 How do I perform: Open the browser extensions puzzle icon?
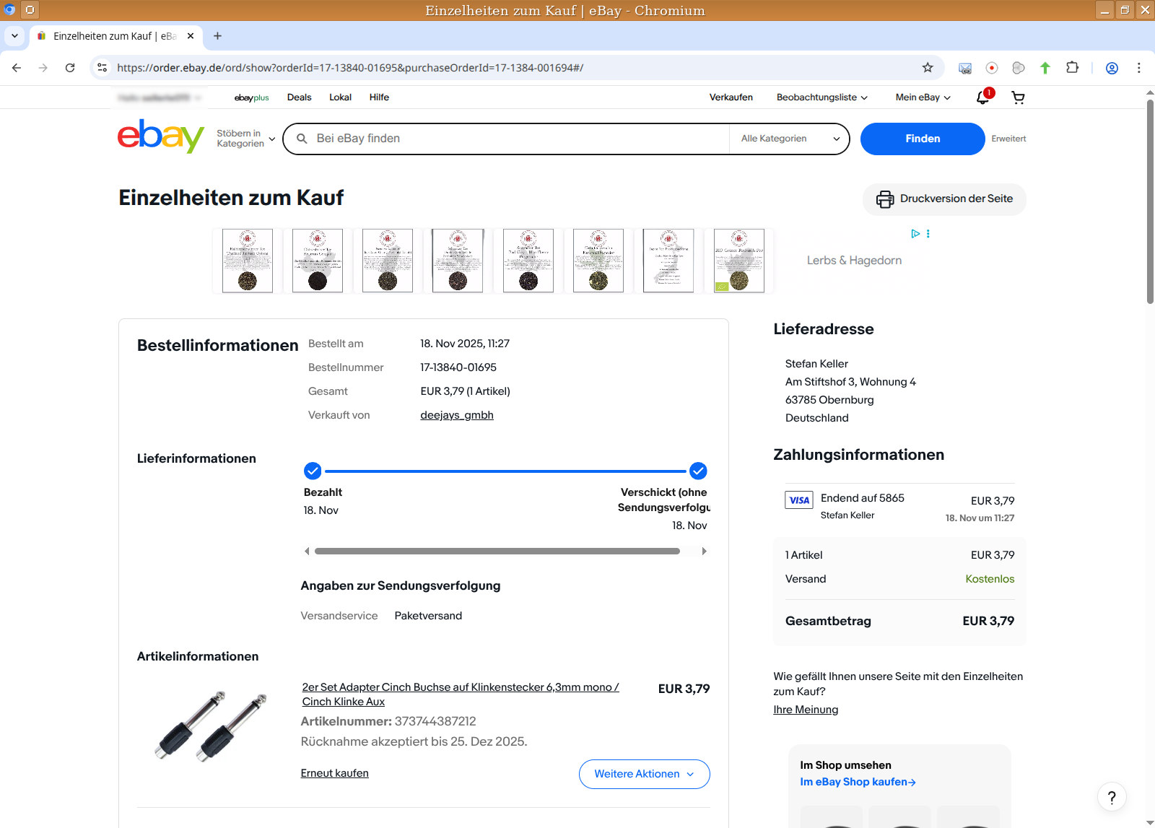[1072, 68]
